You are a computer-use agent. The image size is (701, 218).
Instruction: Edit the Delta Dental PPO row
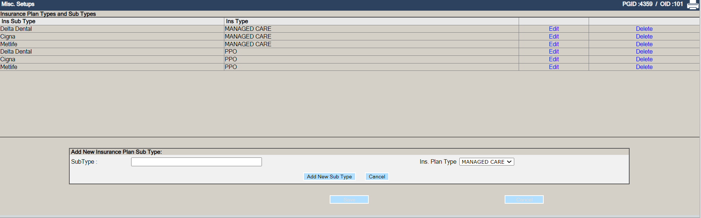554,51
